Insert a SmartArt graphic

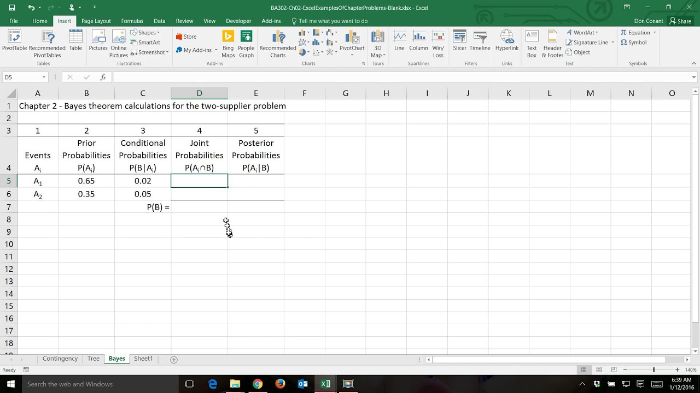click(x=145, y=43)
